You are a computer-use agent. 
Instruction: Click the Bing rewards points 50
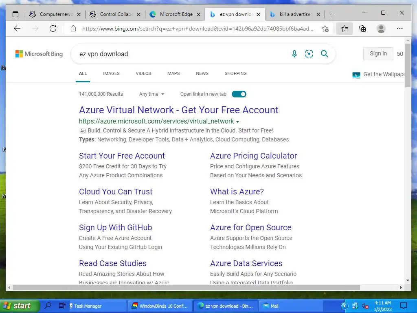click(400, 54)
